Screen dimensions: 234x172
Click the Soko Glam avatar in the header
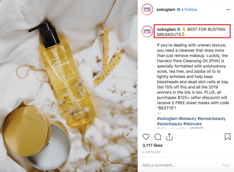coord(147,9)
